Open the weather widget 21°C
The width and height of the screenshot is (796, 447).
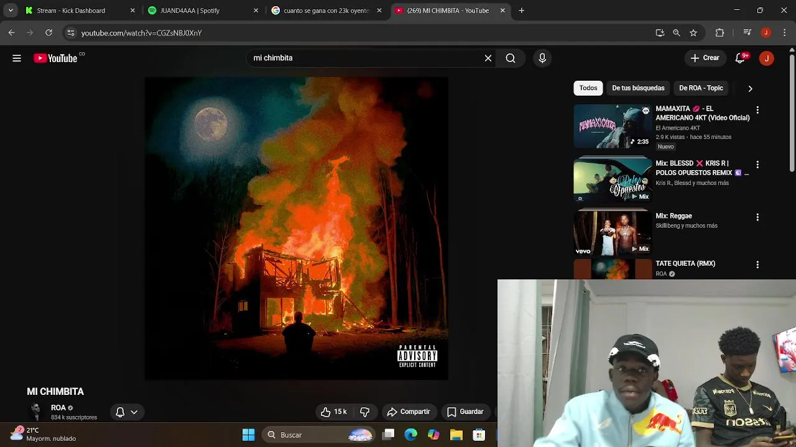(44, 434)
